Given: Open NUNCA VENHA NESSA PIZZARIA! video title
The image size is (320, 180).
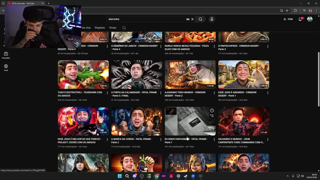Looking at the screenshot, I should point(187,47).
